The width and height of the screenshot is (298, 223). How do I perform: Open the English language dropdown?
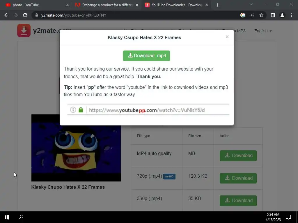pos(263,31)
